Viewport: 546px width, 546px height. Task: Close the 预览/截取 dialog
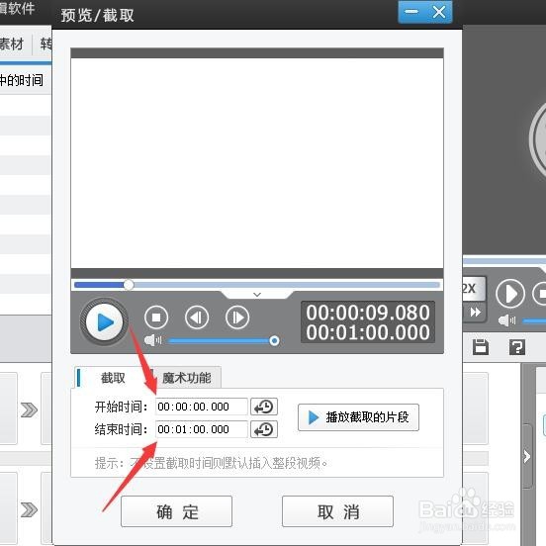coord(439,12)
